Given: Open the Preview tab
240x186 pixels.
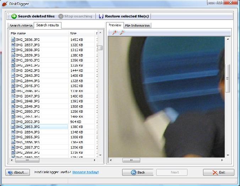Looking at the screenshot, I should click(x=115, y=25).
